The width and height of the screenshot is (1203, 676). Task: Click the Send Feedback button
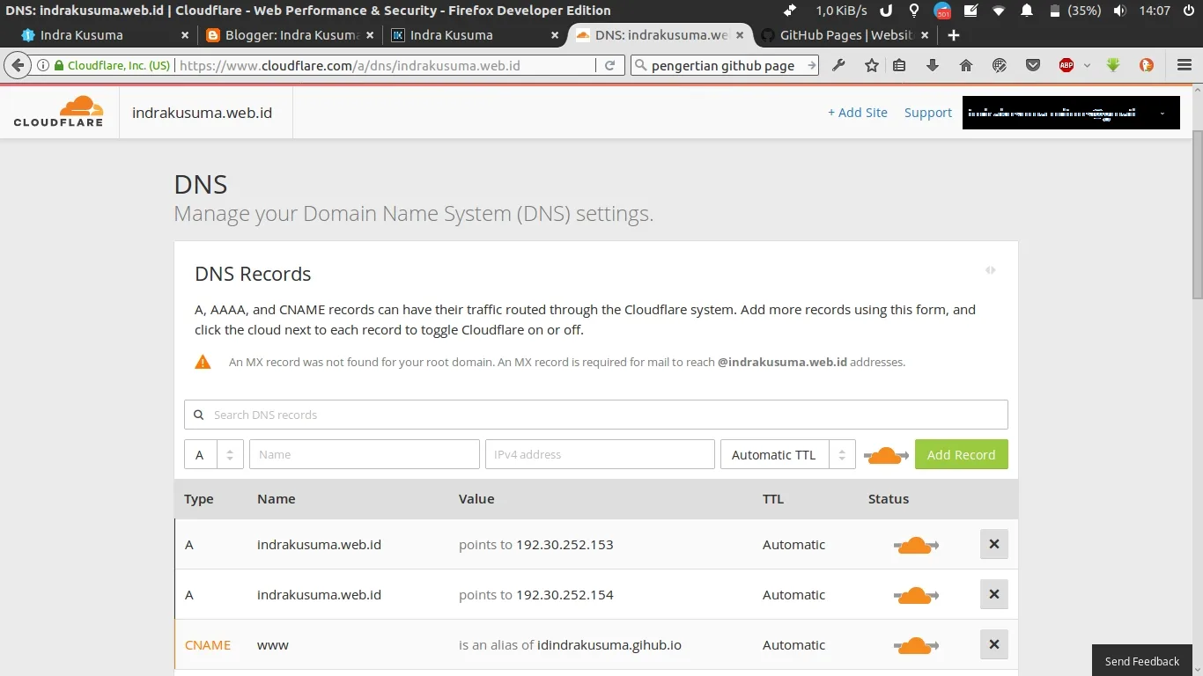(x=1141, y=661)
